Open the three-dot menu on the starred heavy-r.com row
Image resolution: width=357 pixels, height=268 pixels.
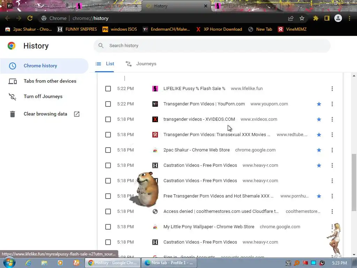point(332,165)
